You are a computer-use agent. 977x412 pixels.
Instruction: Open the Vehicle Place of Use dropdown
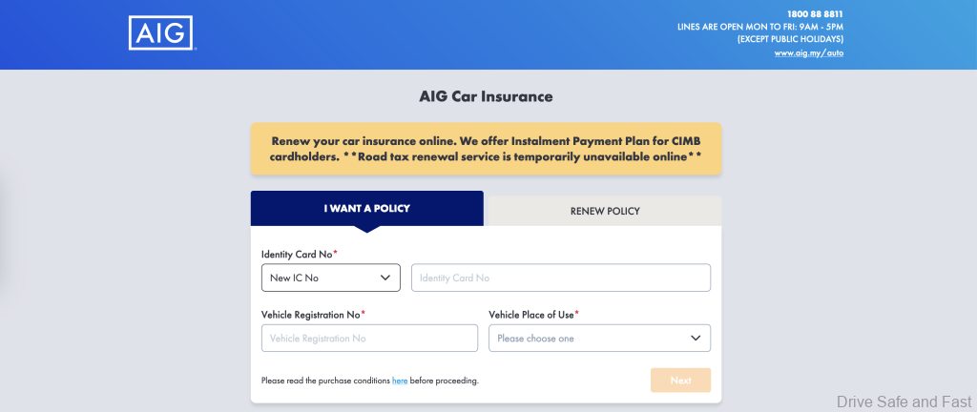point(599,338)
